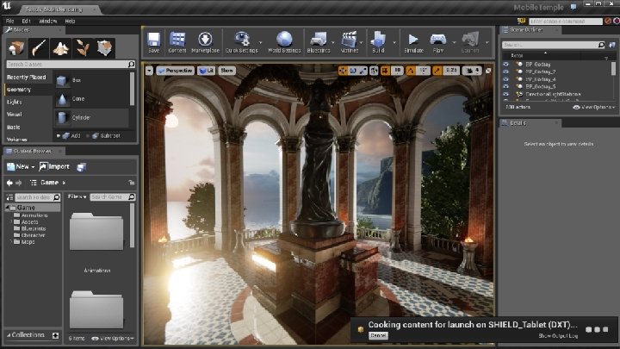Screen dimensions: 620x349
Task: Select the Landscape mode icon
Action: [61, 48]
